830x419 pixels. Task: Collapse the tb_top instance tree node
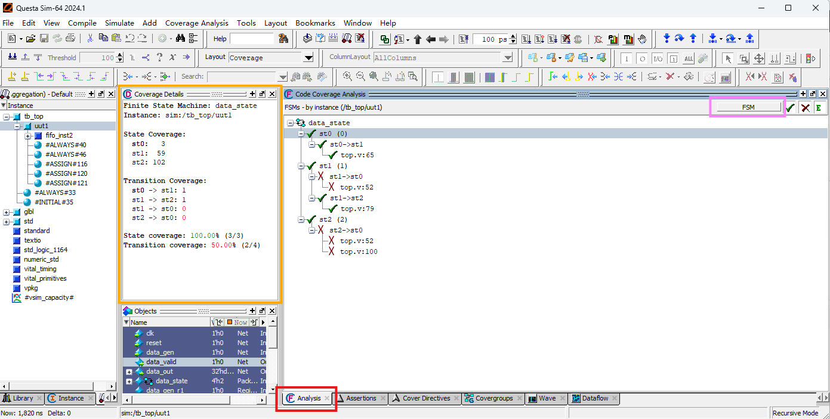coord(7,116)
